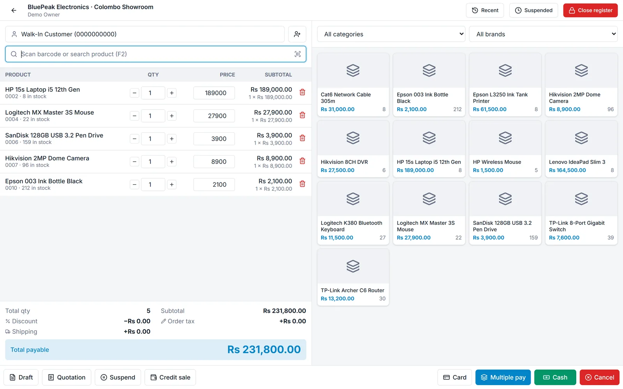623x389 pixels.
Task: Decrease quantity of Logitech MX Master 3S Mouse
Action: (x=134, y=116)
